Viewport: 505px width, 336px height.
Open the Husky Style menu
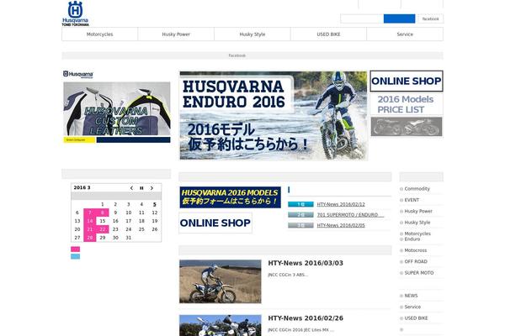(252, 34)
